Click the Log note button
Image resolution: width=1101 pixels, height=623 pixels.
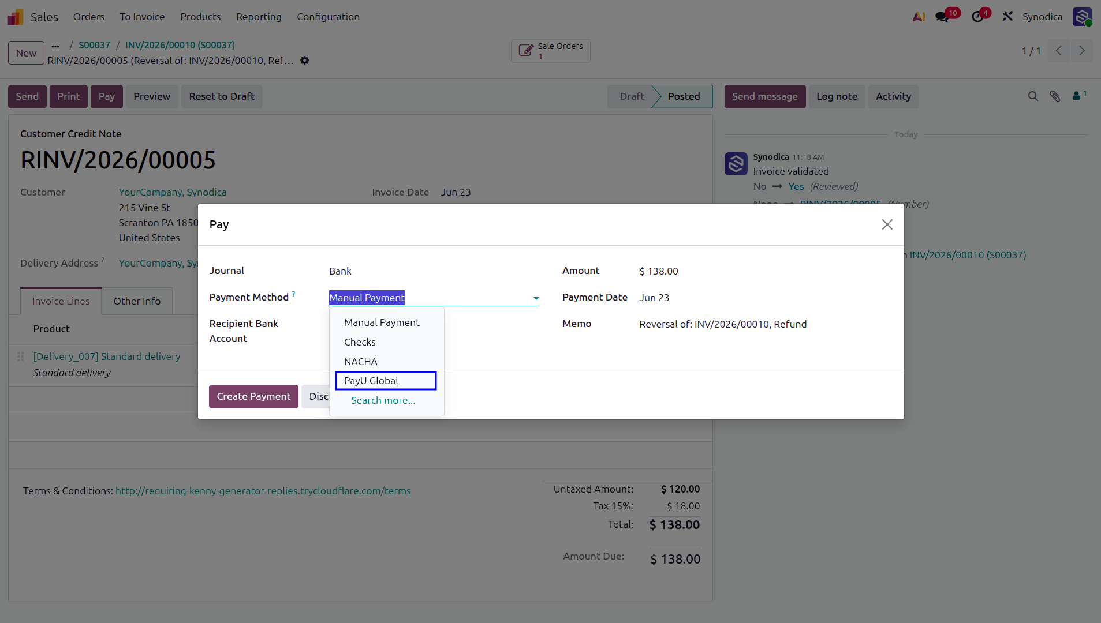point(837,96)
